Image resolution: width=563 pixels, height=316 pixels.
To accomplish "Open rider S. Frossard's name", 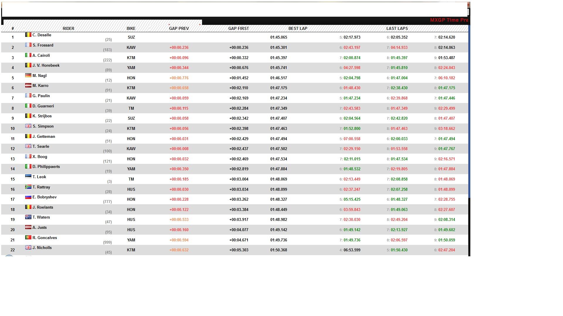I will pos(43,45).
